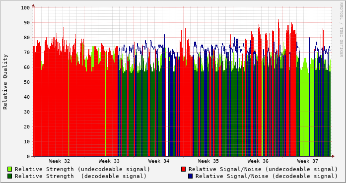
Task: Click the Week 35 axis label
Action: [x=208, y=161]
